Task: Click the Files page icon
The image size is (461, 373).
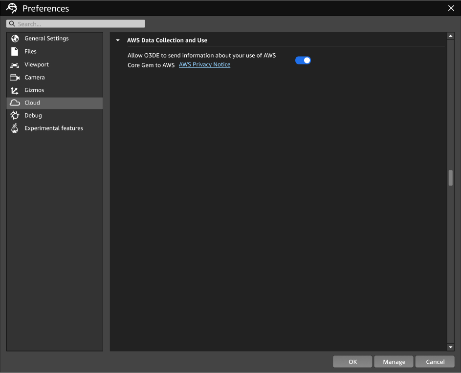Action: [x=15, y=51]
